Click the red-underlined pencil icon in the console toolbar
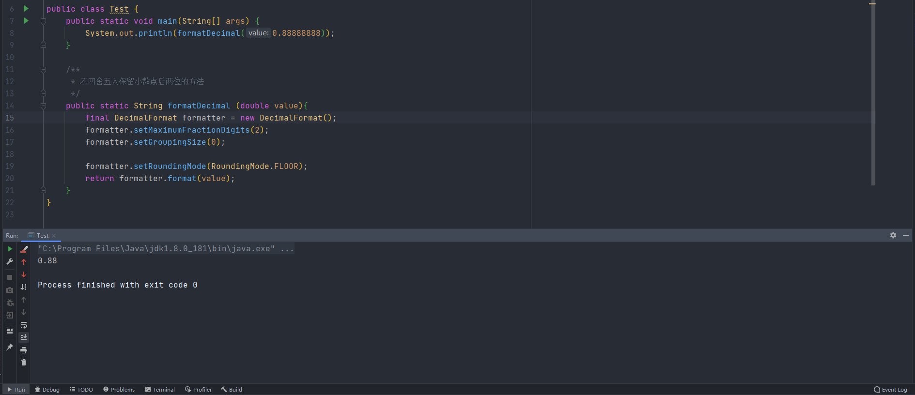This screenshot has height=395, width=915. pyautogui.click(x=24, y=249)
